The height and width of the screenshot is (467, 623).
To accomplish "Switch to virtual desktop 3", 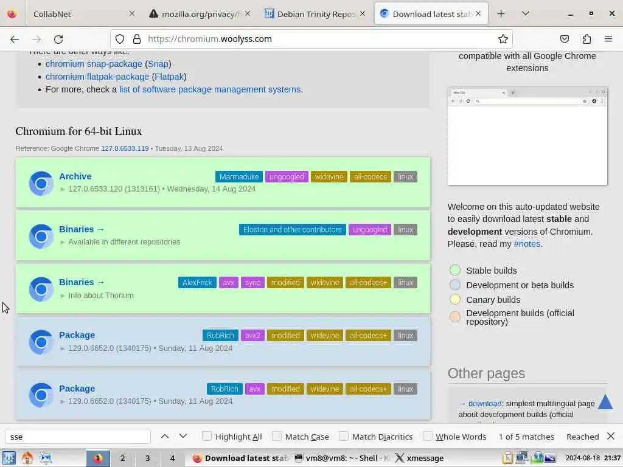I will click(147, 458).
